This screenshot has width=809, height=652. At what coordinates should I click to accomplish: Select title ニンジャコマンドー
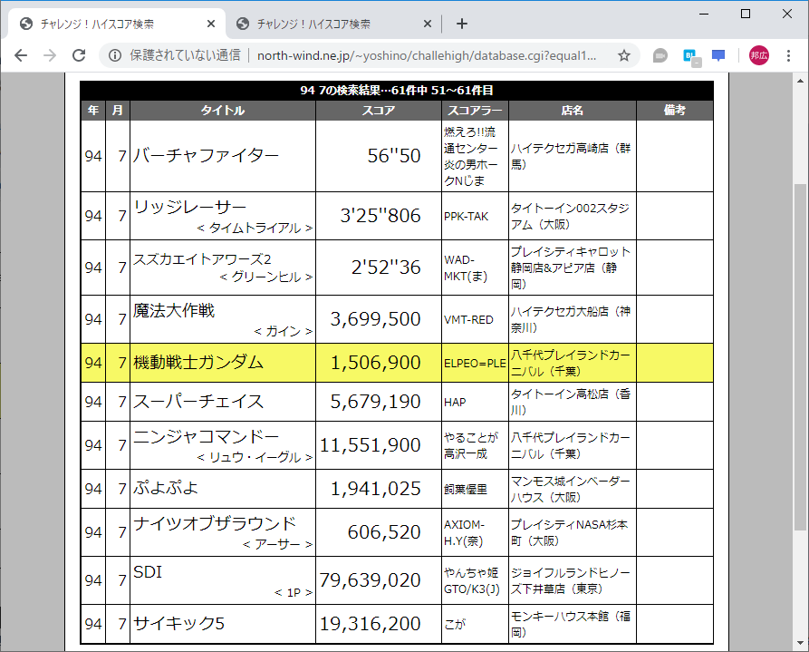tap(207, 436)
